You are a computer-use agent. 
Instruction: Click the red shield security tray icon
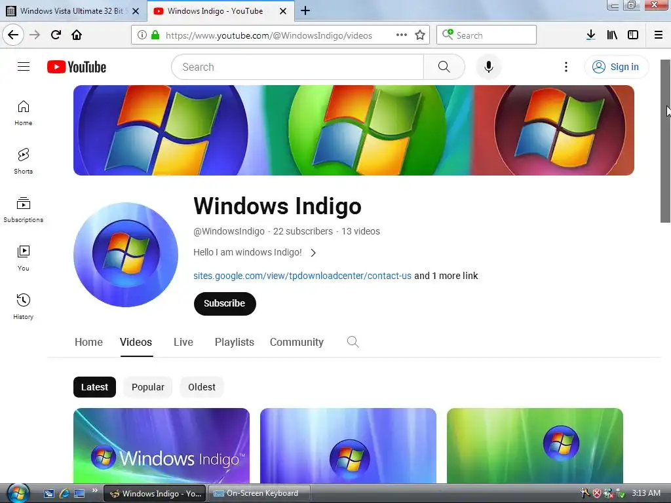(597, 494)
